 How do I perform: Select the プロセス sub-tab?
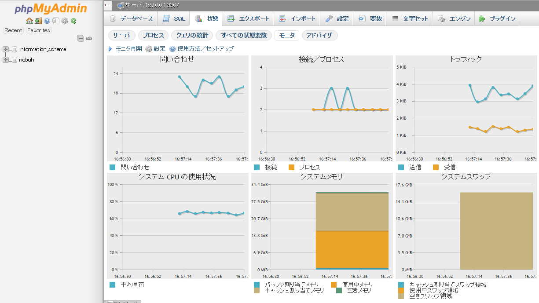pos(153,36)
